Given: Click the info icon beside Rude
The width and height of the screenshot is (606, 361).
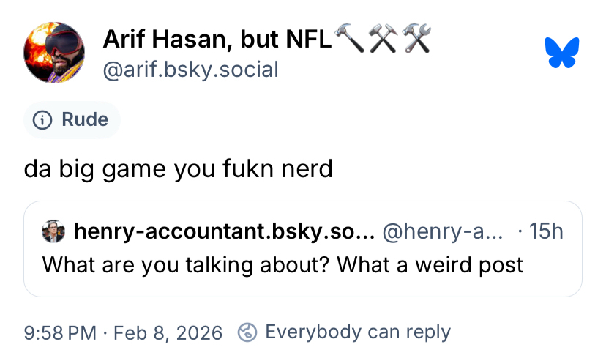Looking at the screenshot, I should 43,120.
